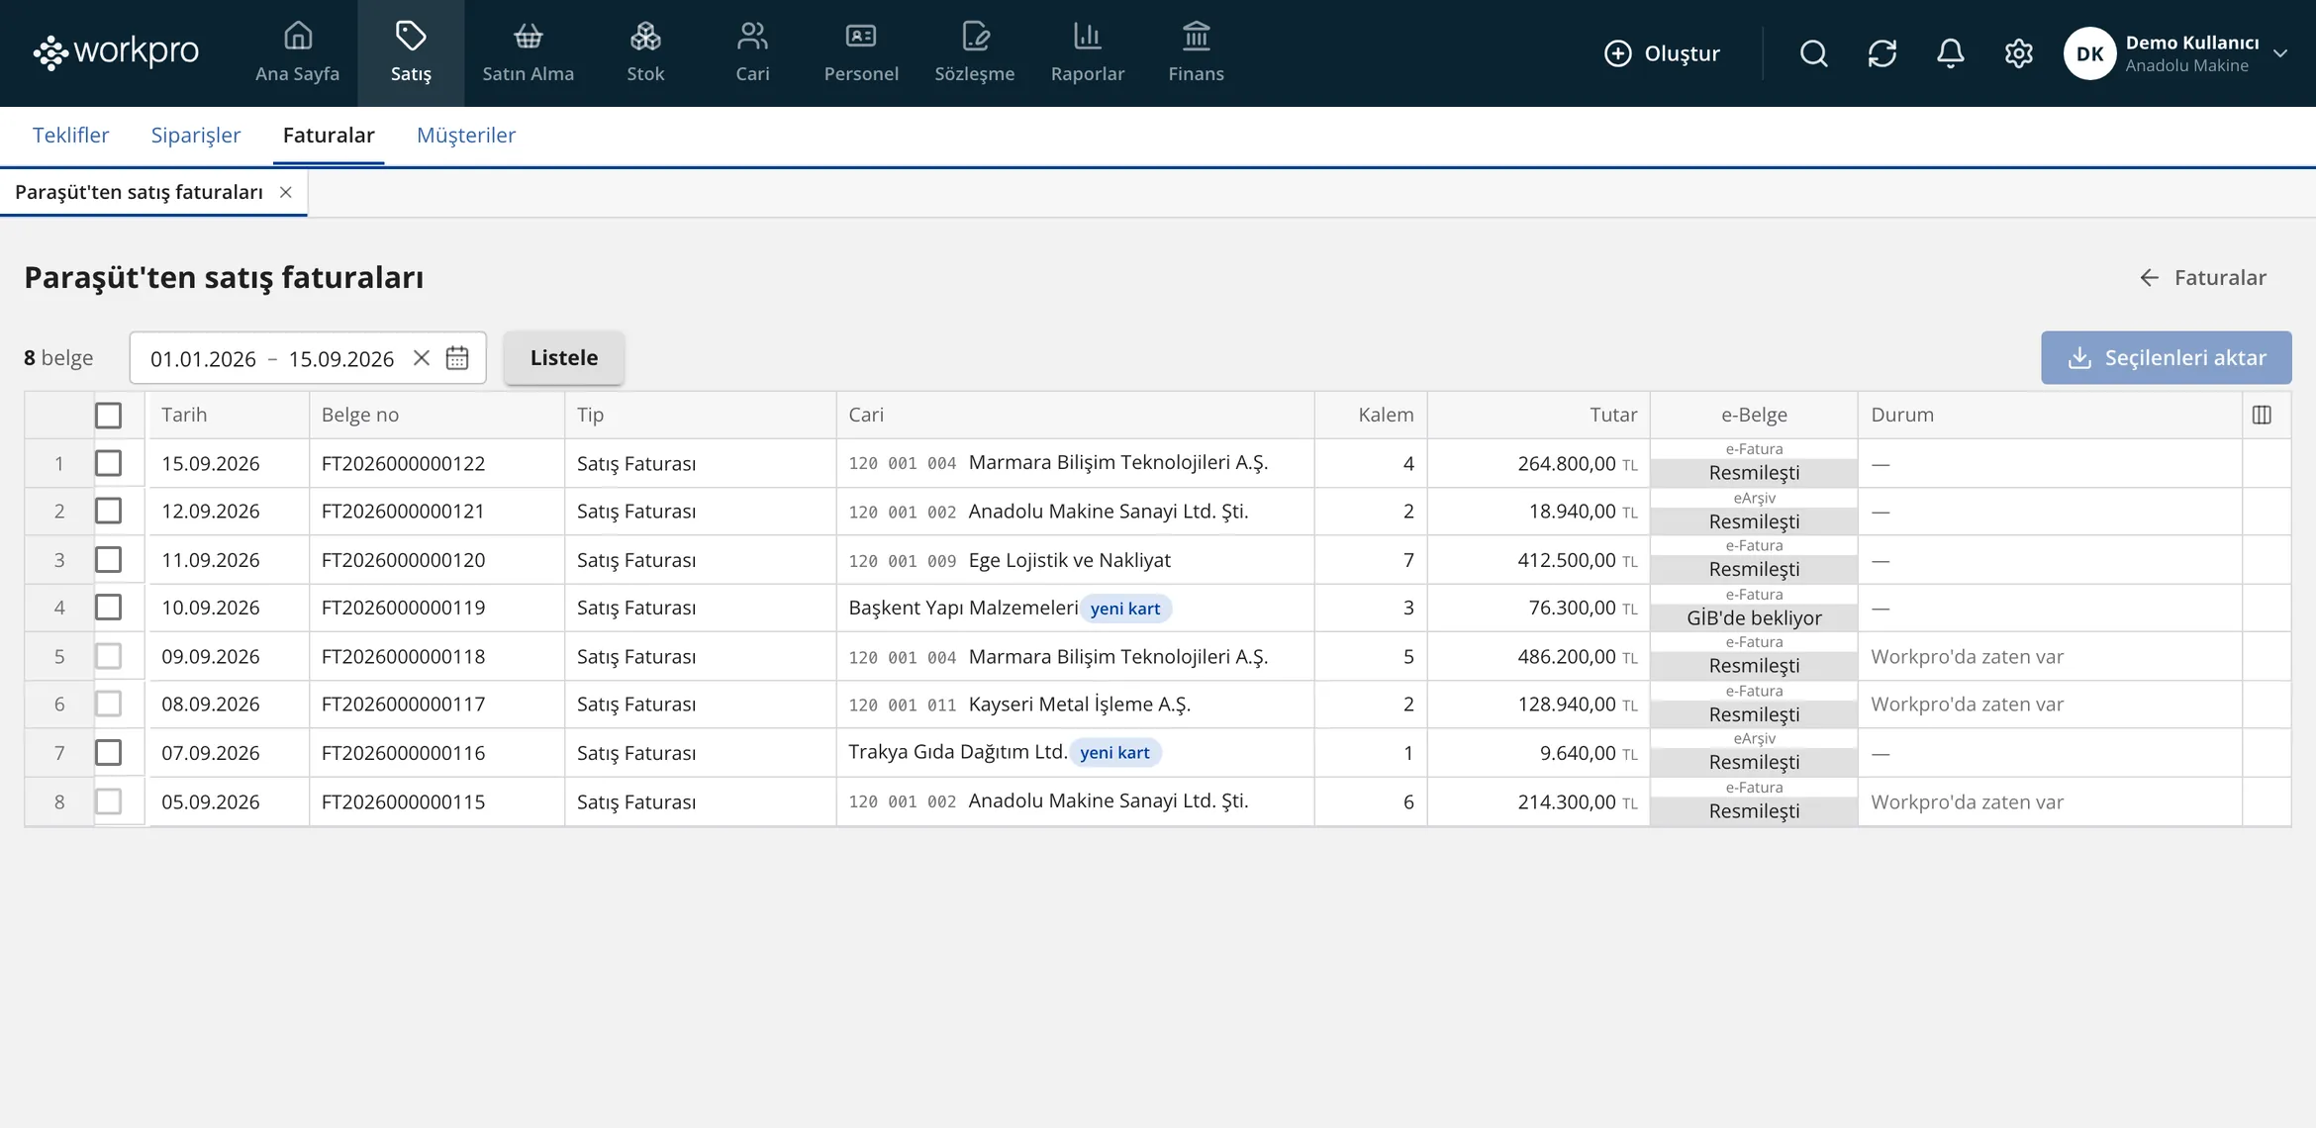
Task: Check the row for FT2026000000121
Action: coord(109,511)
